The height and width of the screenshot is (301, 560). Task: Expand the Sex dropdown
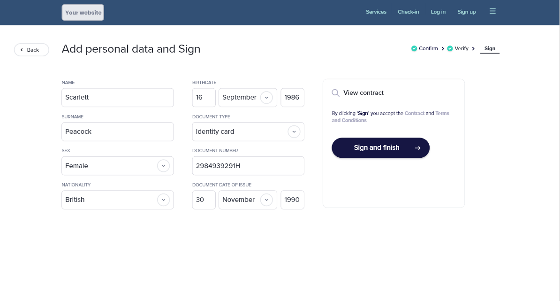point(163,166)
